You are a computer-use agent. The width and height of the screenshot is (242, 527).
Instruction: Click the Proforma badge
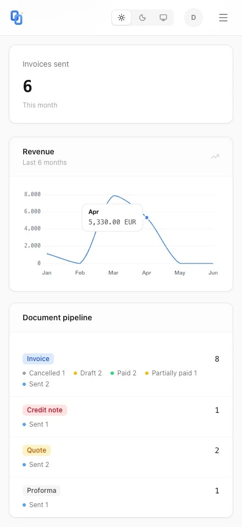point(42,491)
